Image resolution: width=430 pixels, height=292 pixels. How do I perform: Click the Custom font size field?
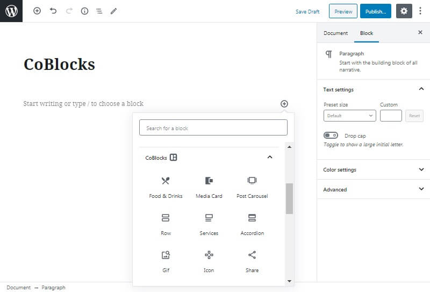[x=391, y=116]
